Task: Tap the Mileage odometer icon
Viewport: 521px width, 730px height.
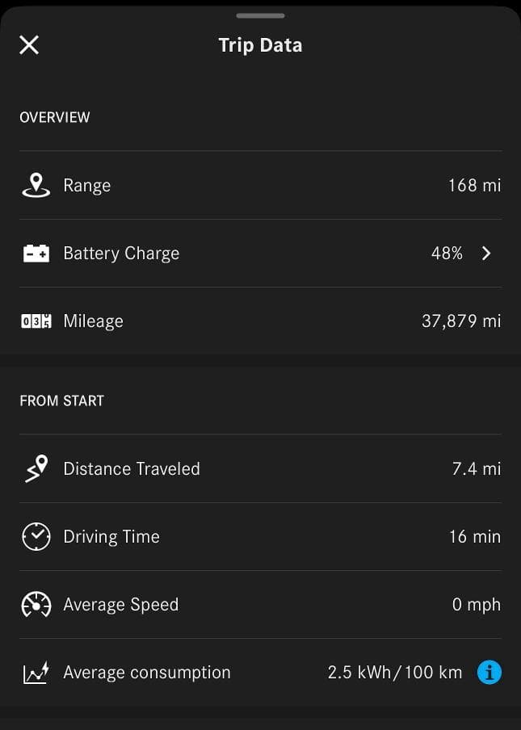Action: [x=36, y=321]
